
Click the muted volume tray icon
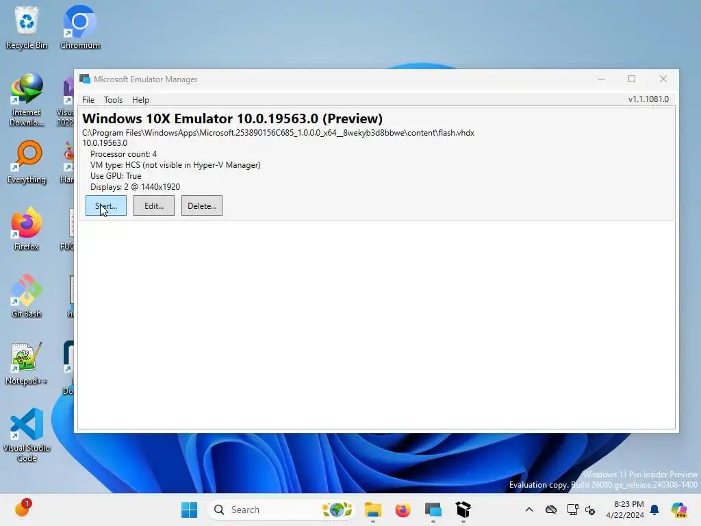[590, 510]
